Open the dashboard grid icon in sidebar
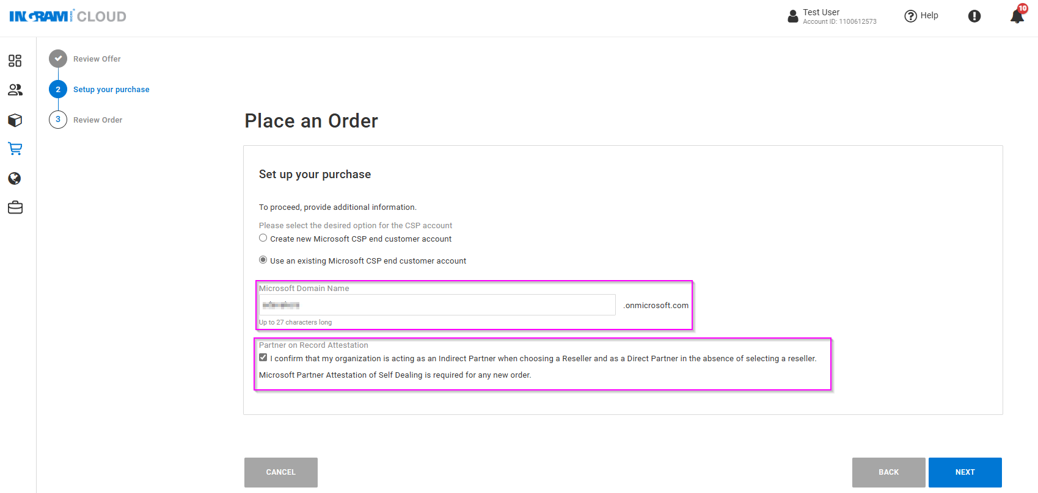This screenshot has width=1038, height=493. coord(15,60)
